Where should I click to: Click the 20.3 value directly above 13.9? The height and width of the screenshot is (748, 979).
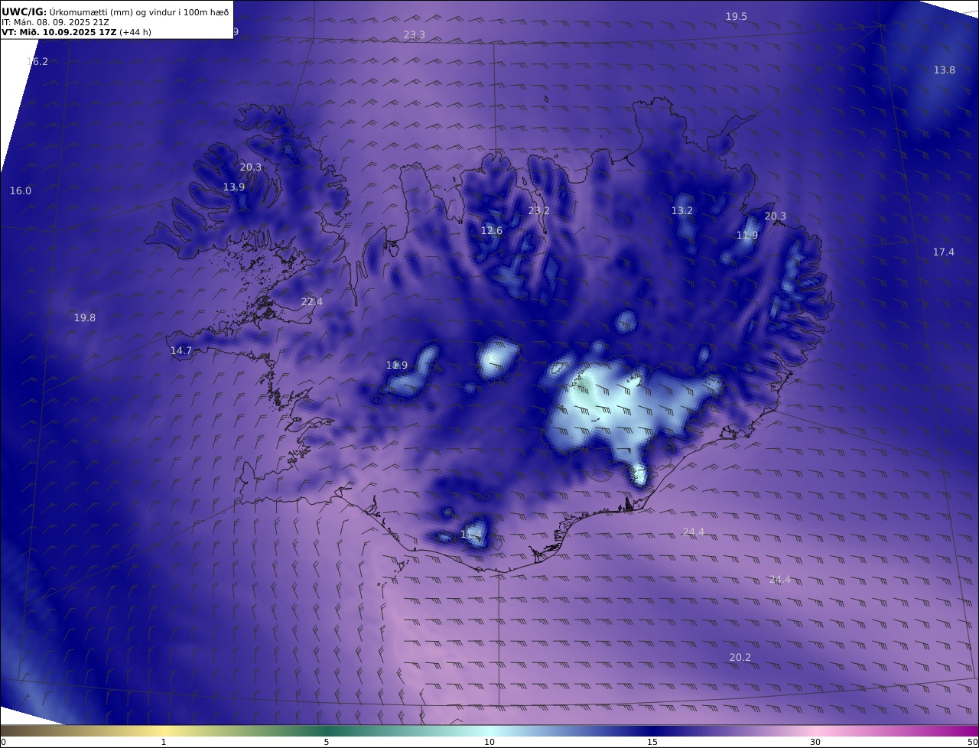251,167
